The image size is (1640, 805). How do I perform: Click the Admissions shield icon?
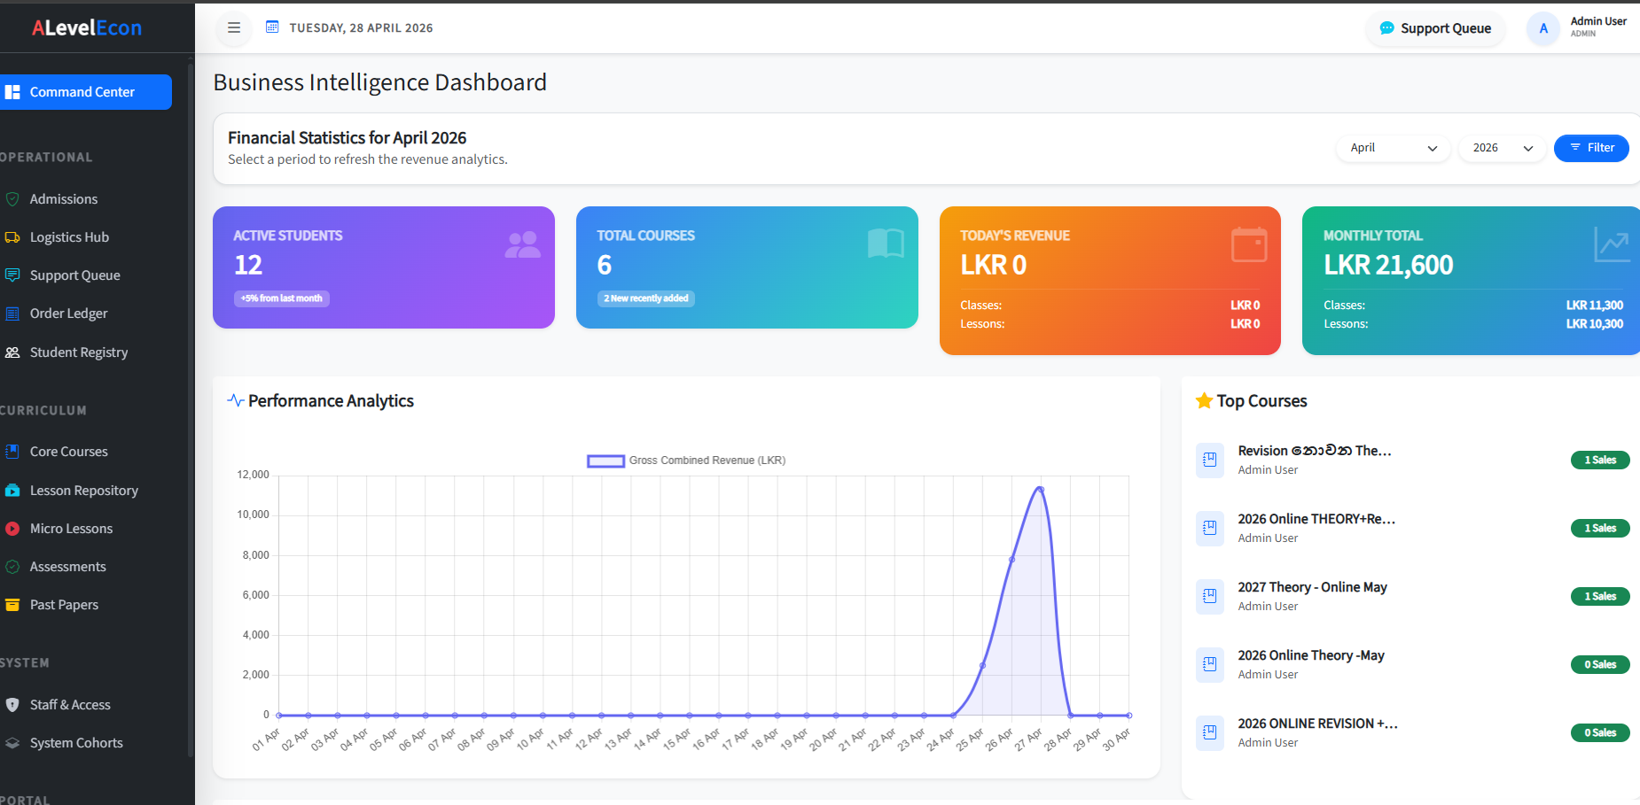coord(12,199)
